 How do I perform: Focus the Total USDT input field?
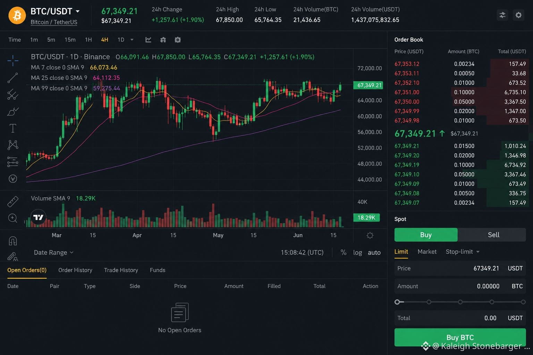(x=460, y=318)
